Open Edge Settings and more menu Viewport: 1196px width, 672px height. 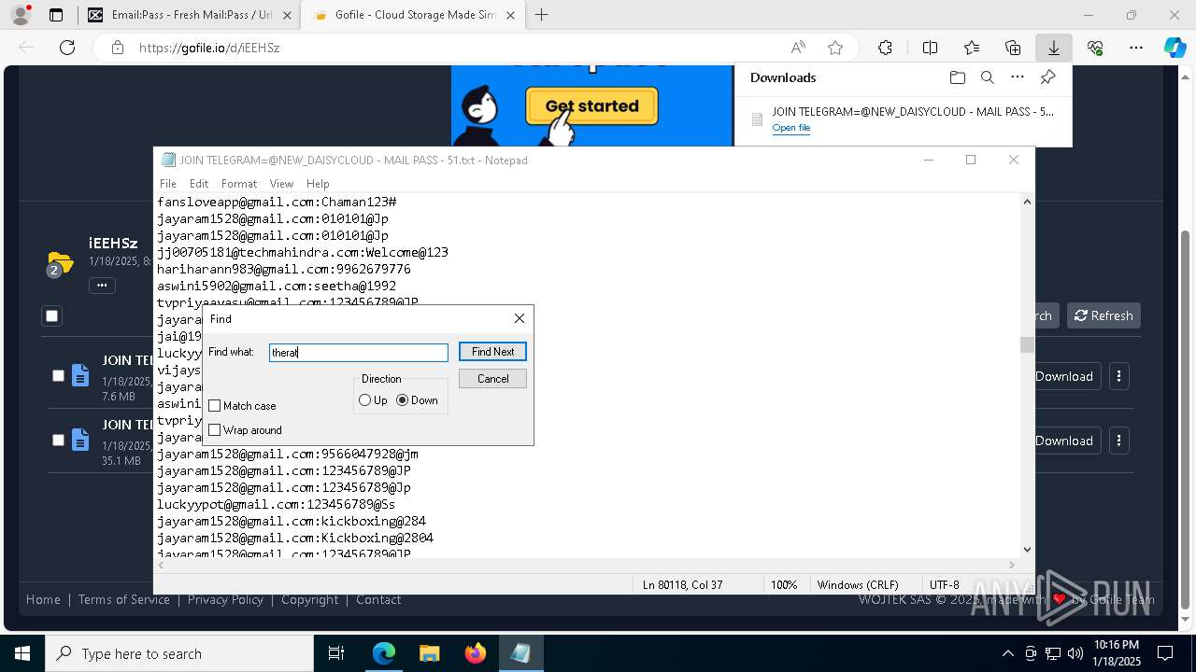pos(1136,48)
